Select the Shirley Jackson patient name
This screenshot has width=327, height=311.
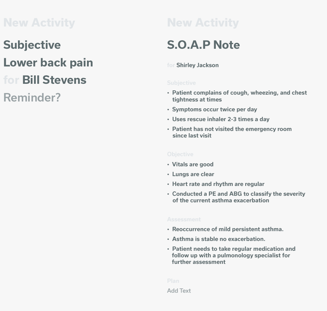tap(198, 65)
